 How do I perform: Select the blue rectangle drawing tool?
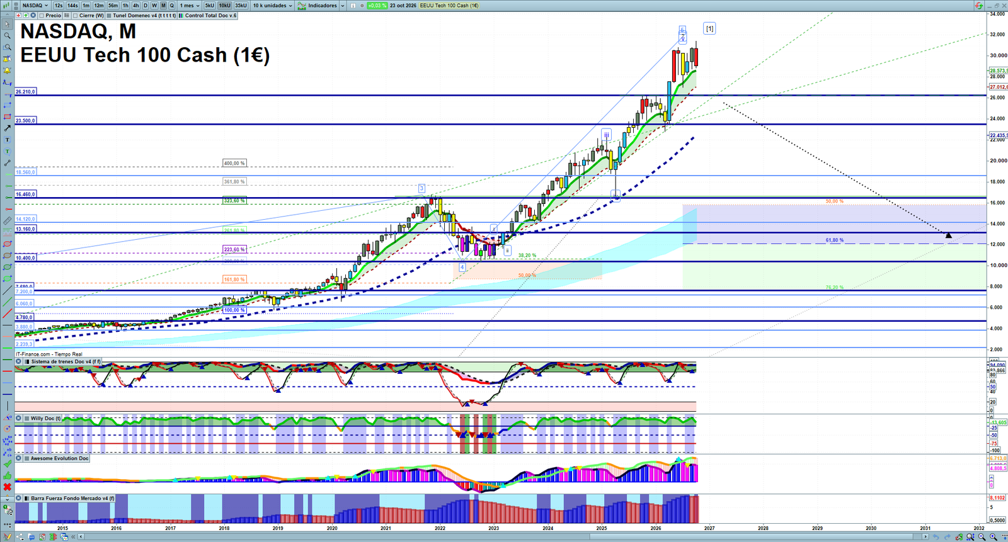point(8,104)
